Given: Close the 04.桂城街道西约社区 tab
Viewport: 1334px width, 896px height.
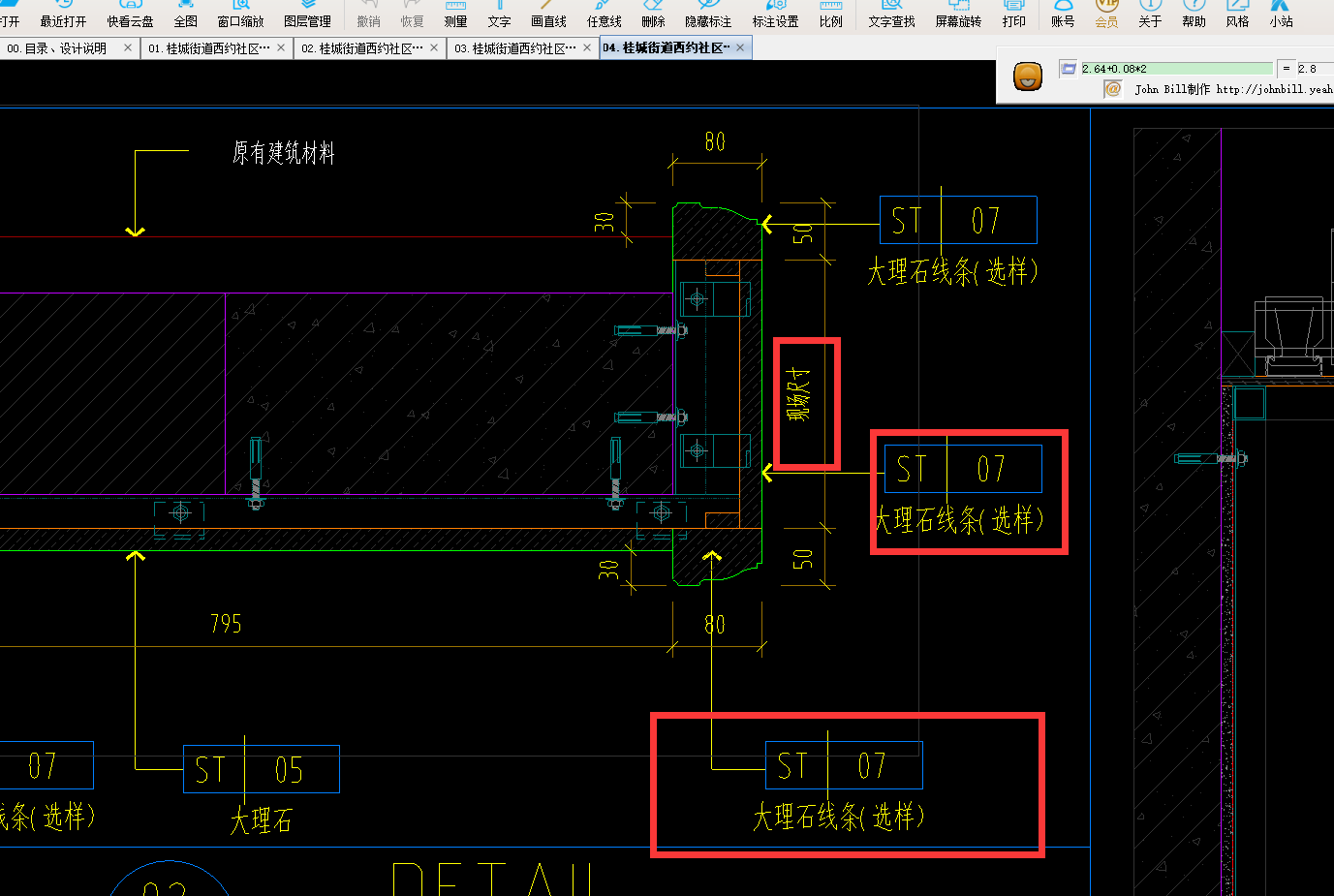Looking at the screenshot, I should 741,47.
